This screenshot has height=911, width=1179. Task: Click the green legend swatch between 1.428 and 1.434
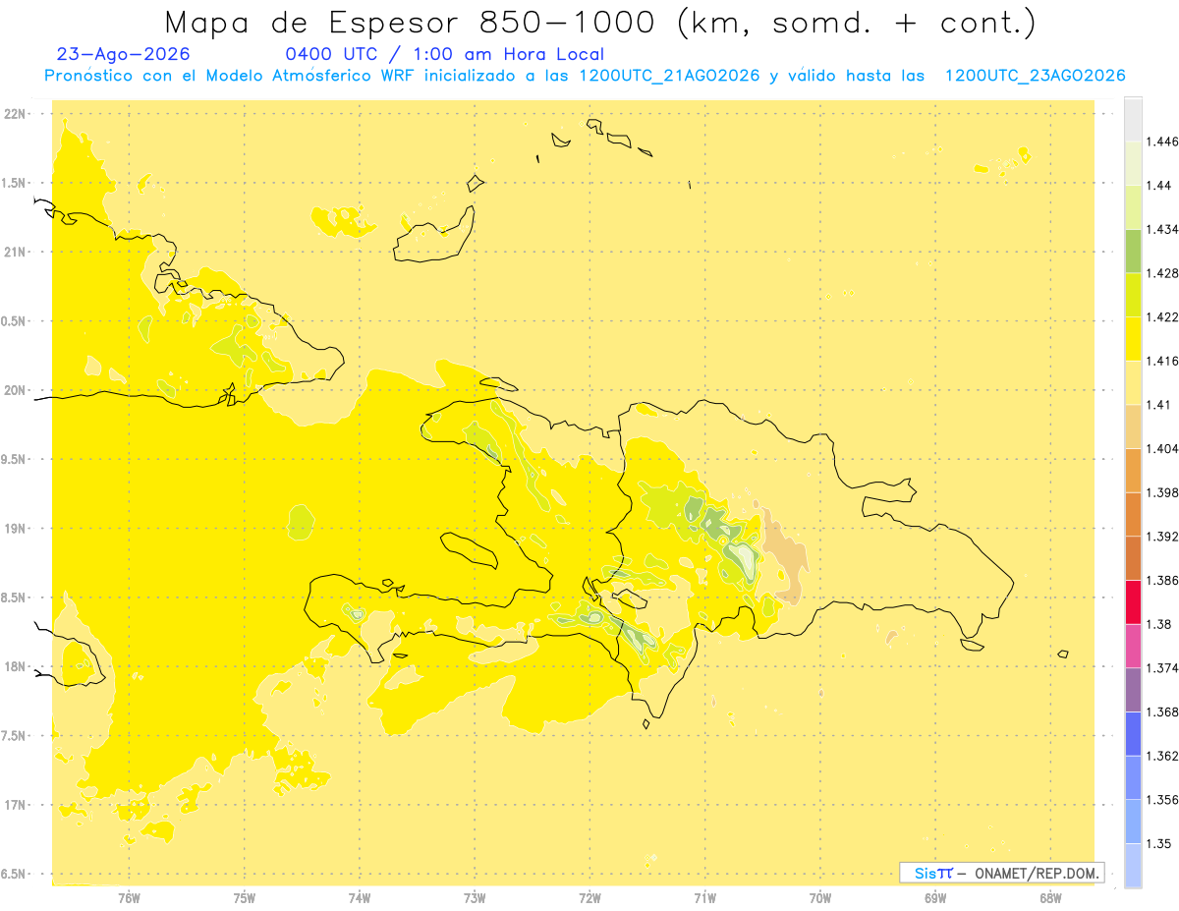[x=1133, y=252]
